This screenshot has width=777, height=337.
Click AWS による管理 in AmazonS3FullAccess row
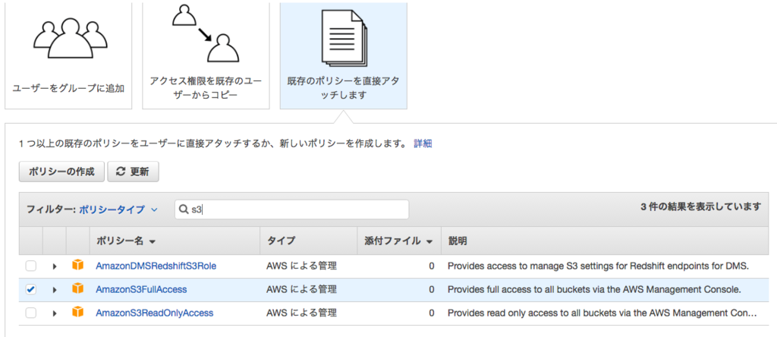(x=301, y=289)
